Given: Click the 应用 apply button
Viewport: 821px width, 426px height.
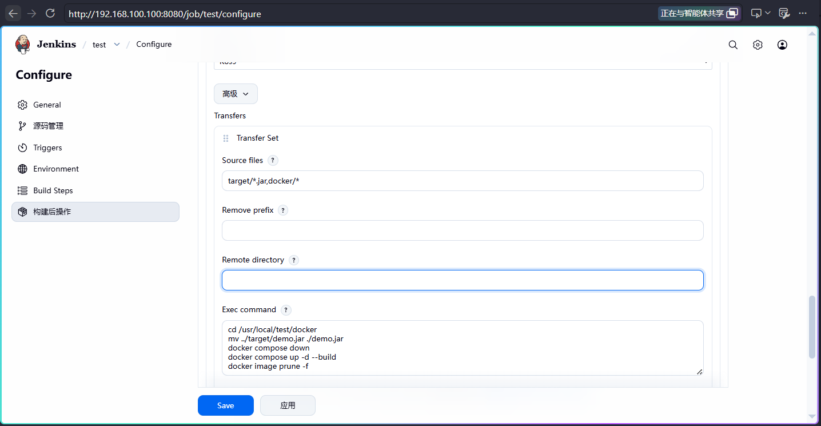Looking at the screenshot, I should pyautogui.click(x=288, y=405).
